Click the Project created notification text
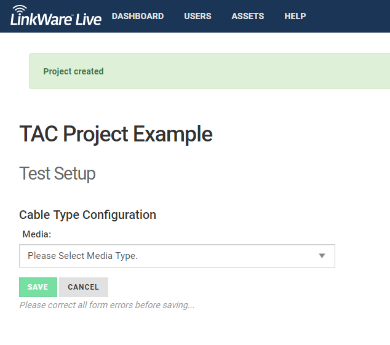 [73, 71]
